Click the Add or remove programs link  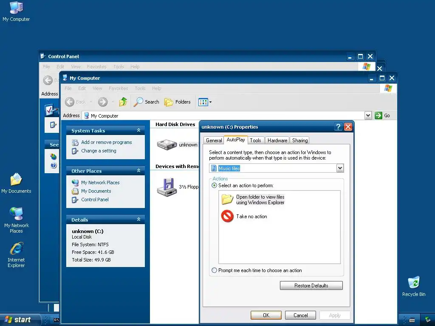[x=107, y=142]
